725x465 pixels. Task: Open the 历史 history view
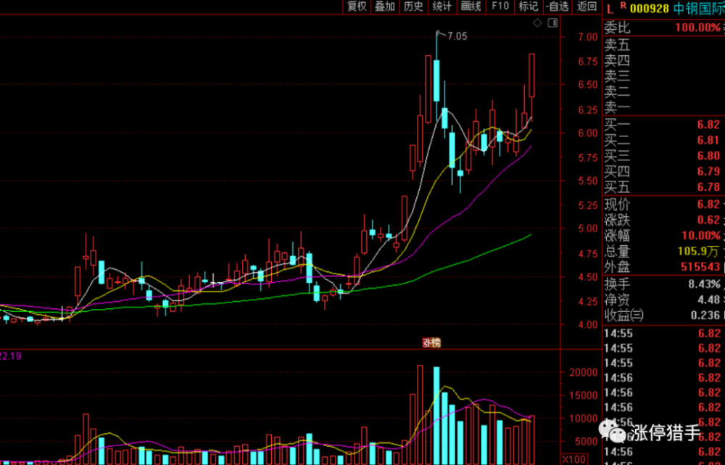(413, 7)
